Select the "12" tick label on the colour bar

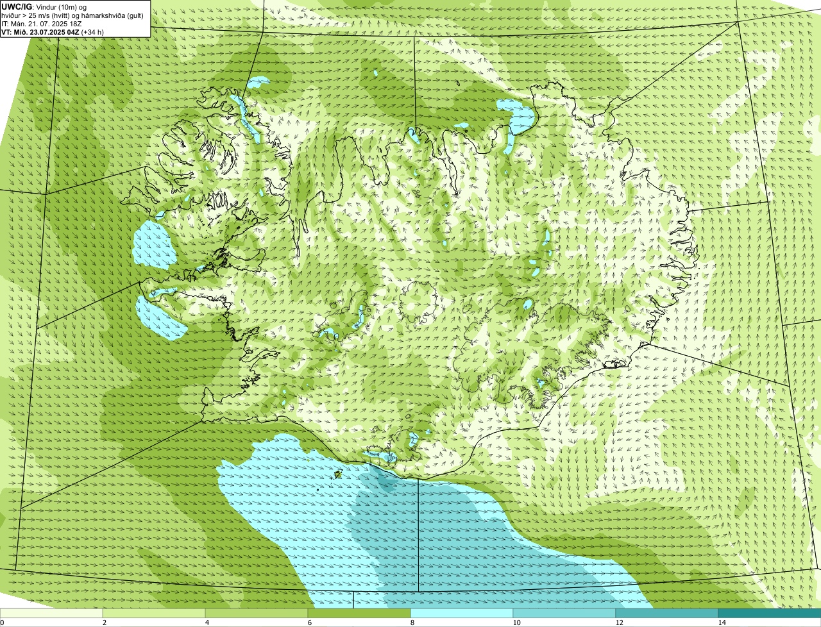tap(619, 623)
